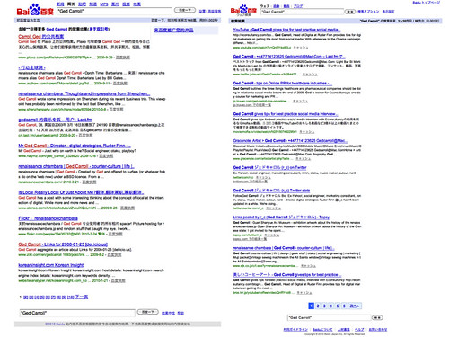Open 'Ged Carroll gives tips for best practice social media interview'
Image resolution: width=449 pixels, height=337 pixels.
286,114
